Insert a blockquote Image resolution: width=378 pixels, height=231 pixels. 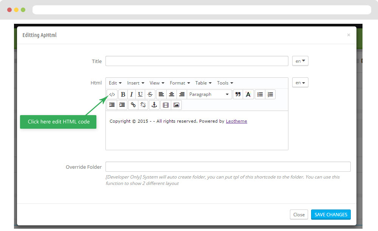pyautogui.click(x=238, y=94)
